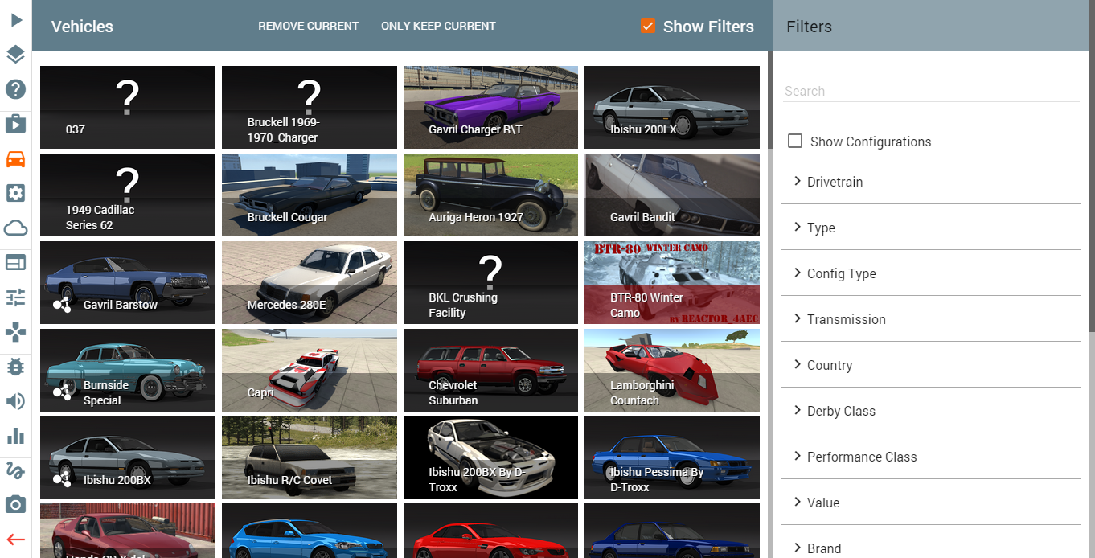Expand the Transmission filter
This screenshot has height=558, width=1095.
(x=931, y=319)
